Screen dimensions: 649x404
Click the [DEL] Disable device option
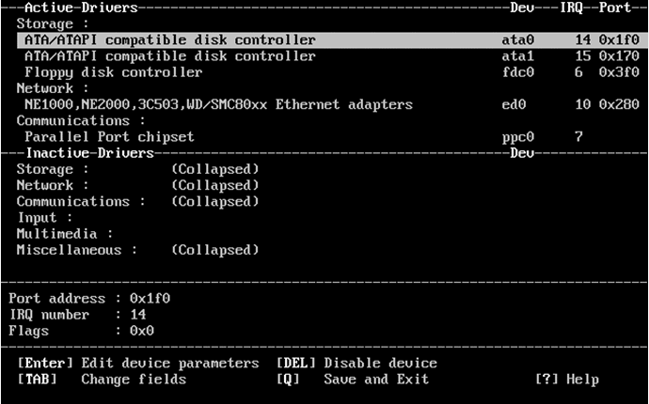point(357,363)
